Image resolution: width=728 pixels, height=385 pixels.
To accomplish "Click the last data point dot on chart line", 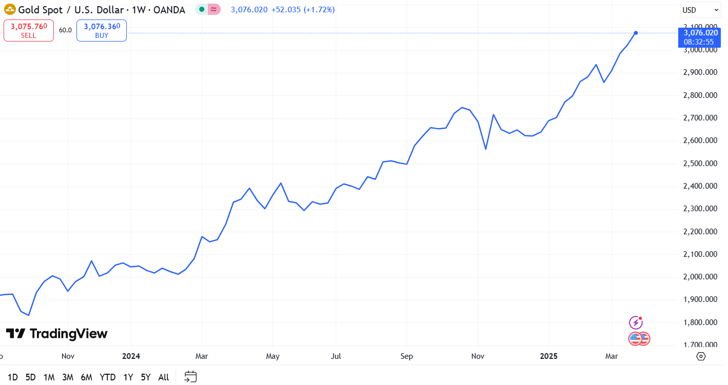I will [x=636, y=33].
